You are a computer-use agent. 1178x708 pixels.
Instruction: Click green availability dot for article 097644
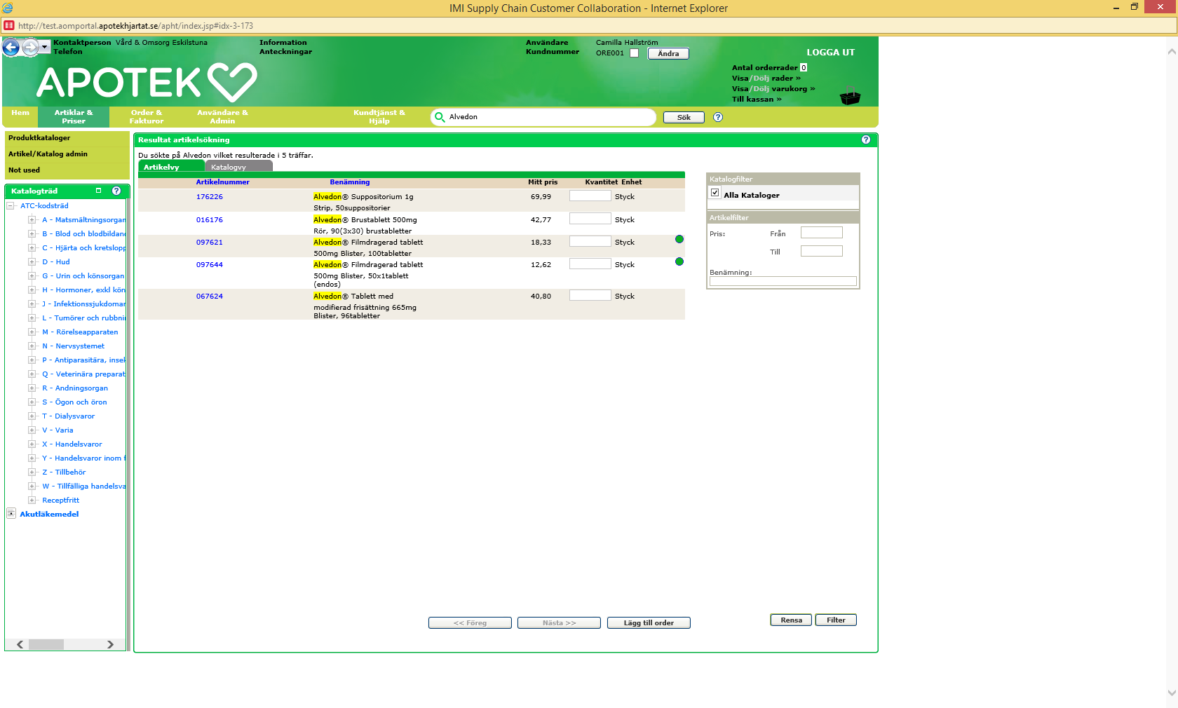click(x=679, y=261)
